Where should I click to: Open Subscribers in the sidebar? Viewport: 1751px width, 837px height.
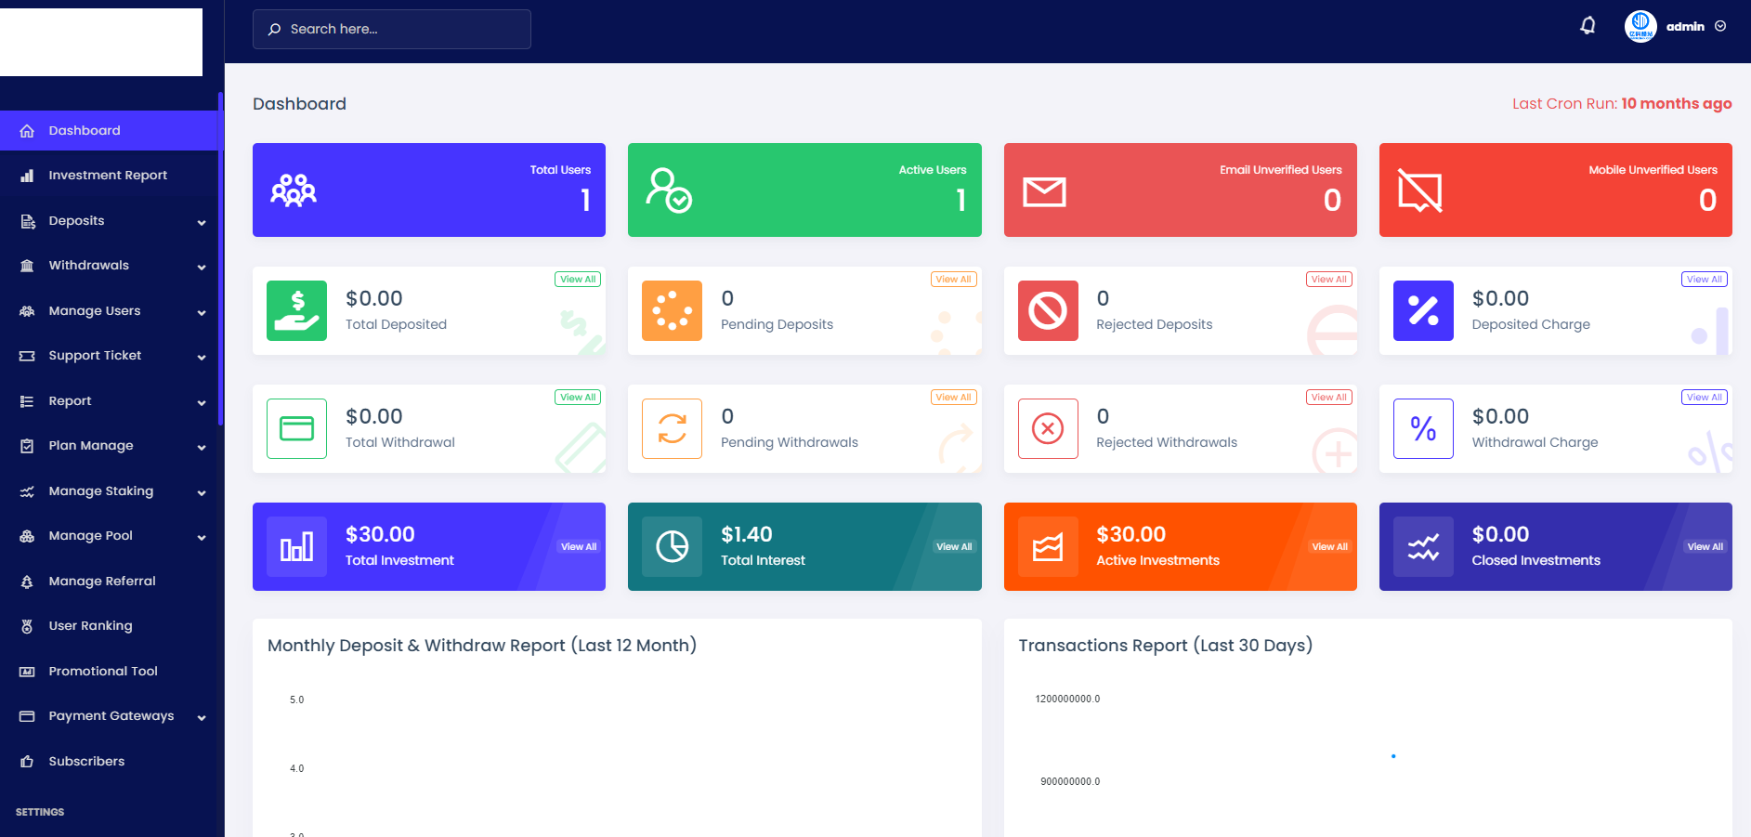pyautogui.click(x=110, y=761)
